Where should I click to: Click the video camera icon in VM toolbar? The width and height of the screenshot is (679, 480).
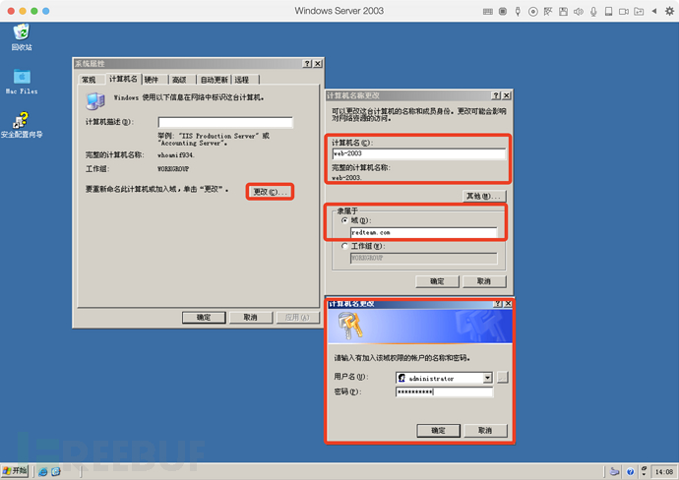click(624, 12)
